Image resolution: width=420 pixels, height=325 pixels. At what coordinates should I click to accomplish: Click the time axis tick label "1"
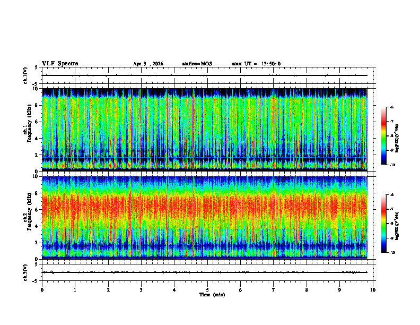[75, 290]
